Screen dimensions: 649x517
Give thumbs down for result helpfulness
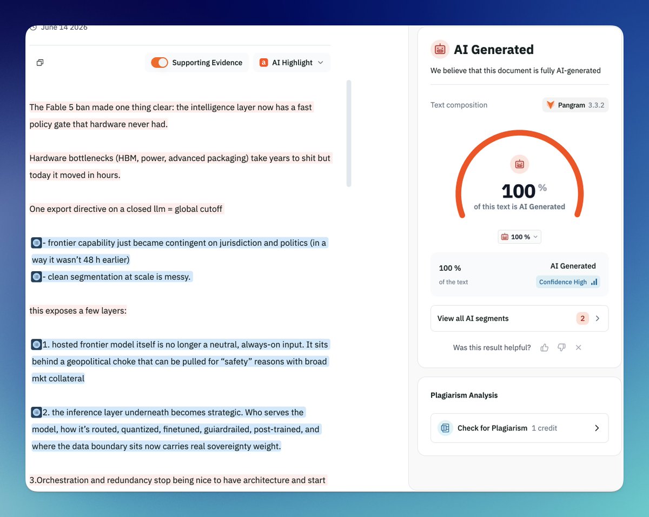tap(561, 347)
